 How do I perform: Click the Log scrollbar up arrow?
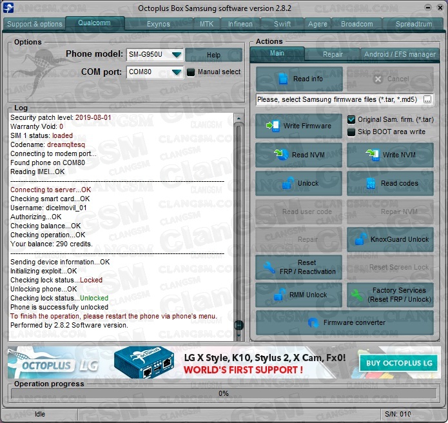click(239, 118)
